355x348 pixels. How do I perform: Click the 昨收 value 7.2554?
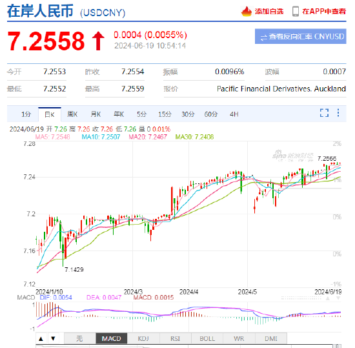point(133,72)
